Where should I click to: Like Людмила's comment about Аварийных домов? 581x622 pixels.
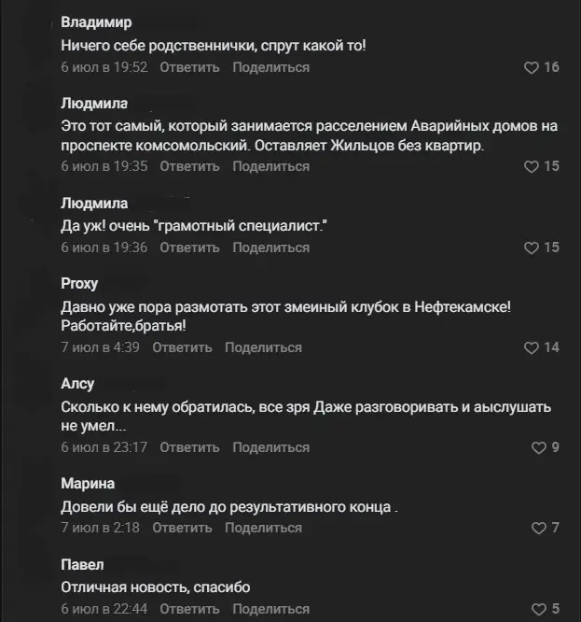click(531, 166)
